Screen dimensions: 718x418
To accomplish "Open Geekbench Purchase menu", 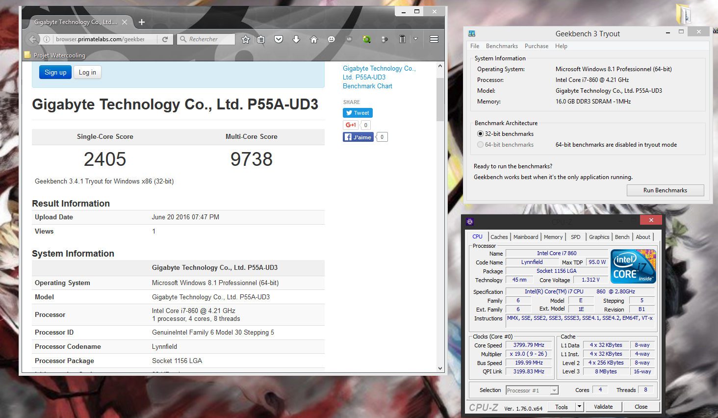I will [x=537, y=46].
